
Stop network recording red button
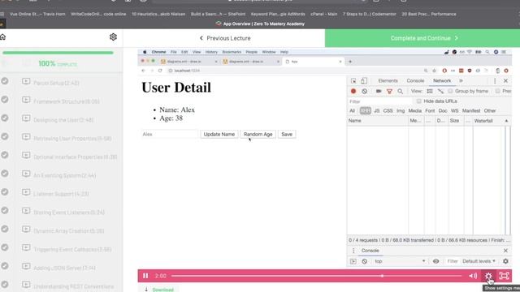coord(353,91)
